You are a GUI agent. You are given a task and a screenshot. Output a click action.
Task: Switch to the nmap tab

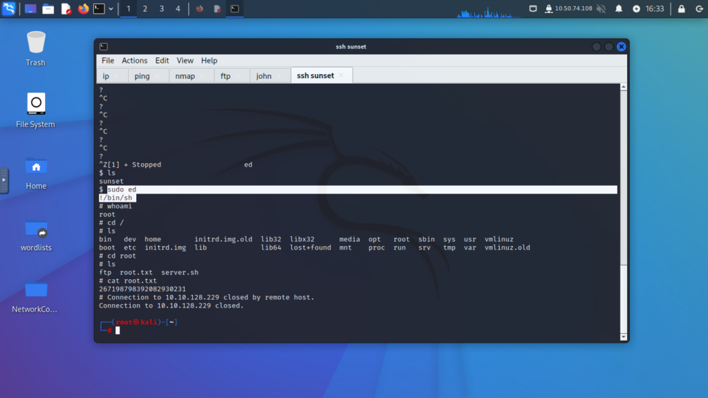tap(185, 76)
